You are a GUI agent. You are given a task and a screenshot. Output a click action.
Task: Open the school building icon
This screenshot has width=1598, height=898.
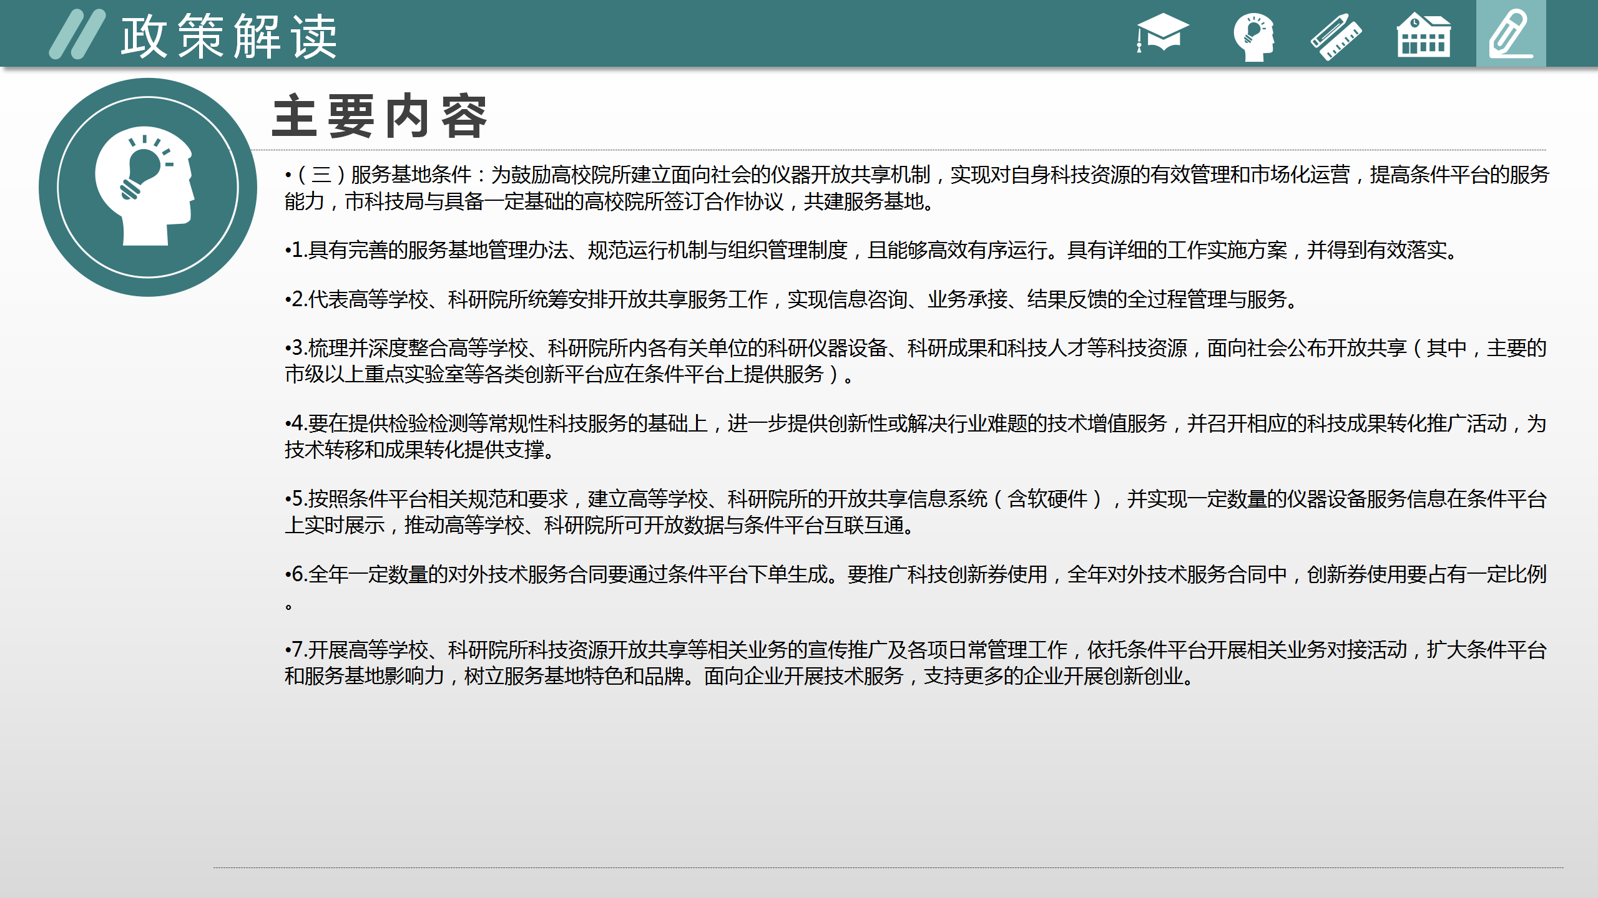pos(1423,36)
